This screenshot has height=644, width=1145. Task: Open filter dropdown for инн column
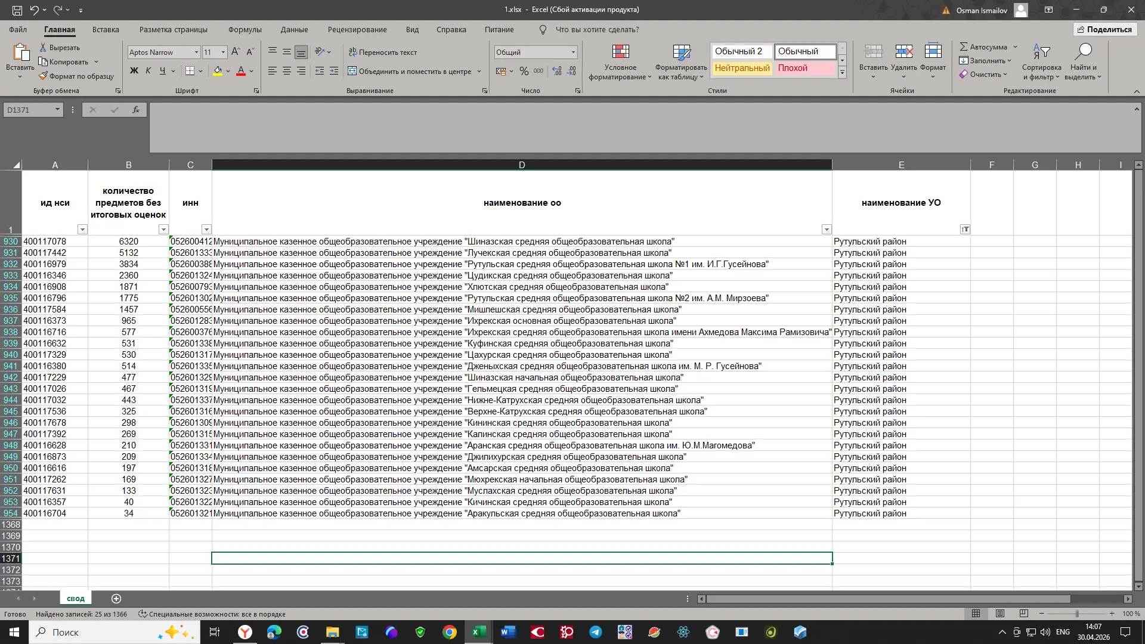tap(206, 230)
